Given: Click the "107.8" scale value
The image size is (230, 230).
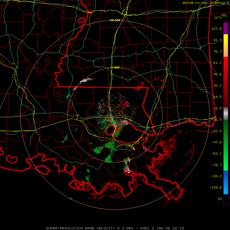Looking at the screenshot, I should point(216,29).
